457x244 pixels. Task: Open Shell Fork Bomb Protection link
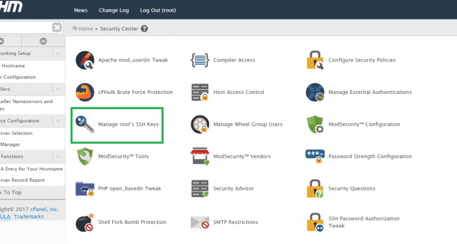(132, 222)
